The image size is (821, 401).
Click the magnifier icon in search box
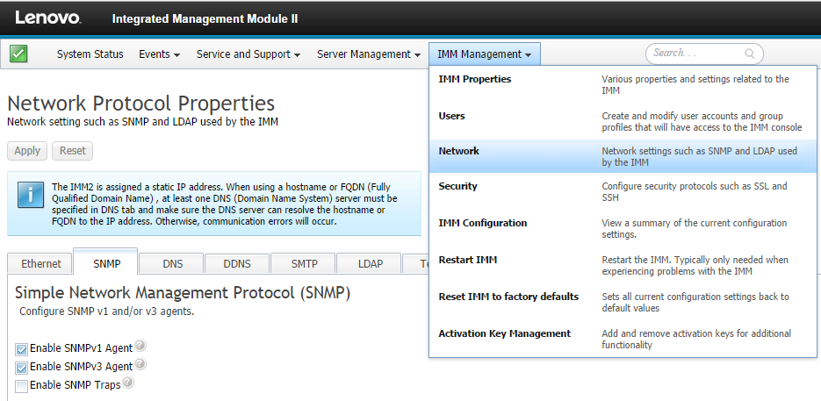[750, 54]
